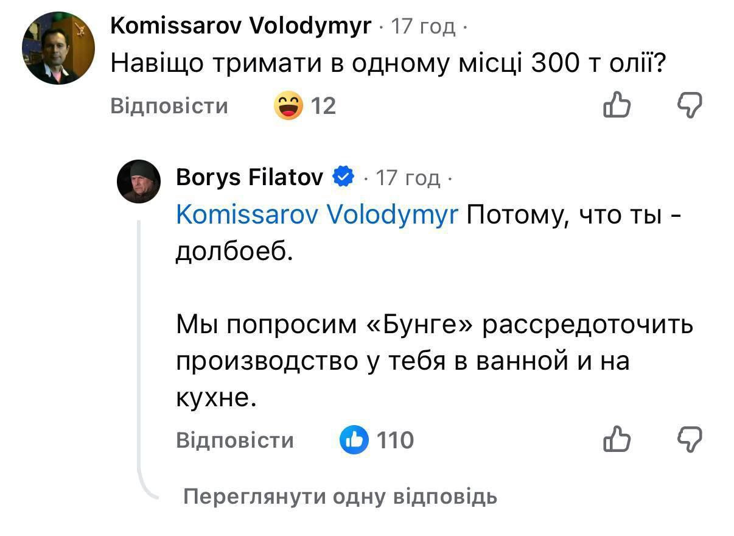Click the "17 год" timestamp on first comment

(x=422, y=27)
